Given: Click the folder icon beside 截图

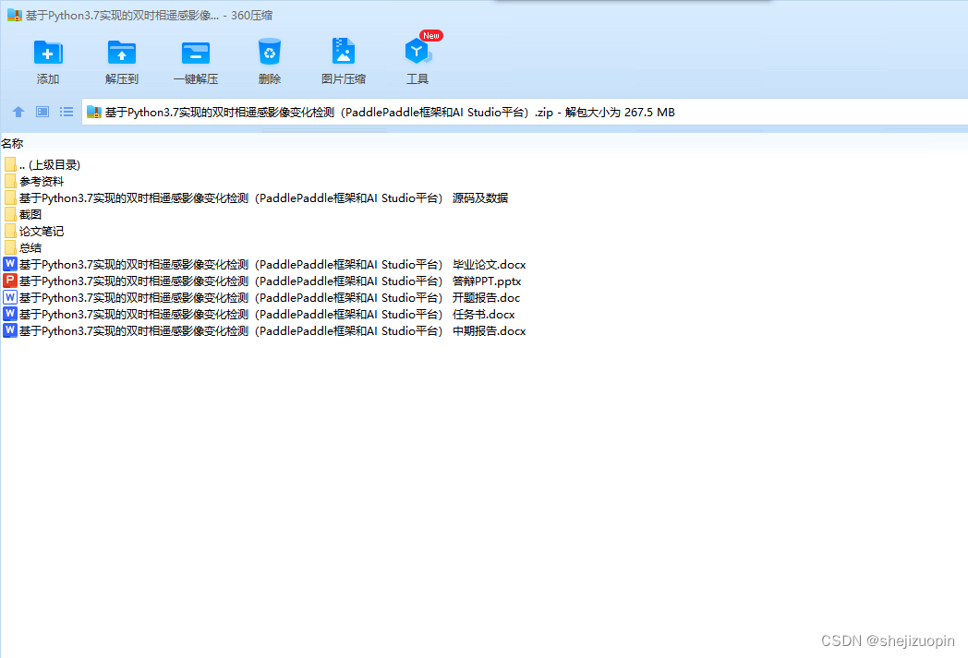Looking at the screenshot, I should click(10, 215).
